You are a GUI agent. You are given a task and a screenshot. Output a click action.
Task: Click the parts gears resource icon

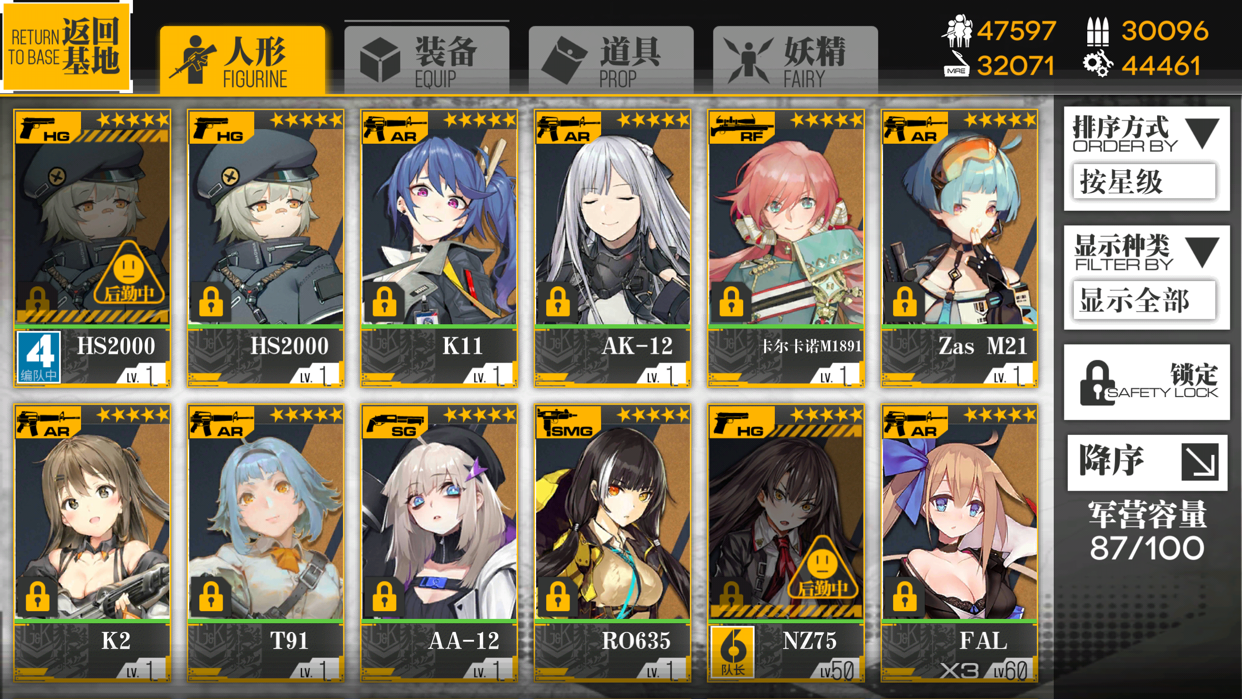(1096, 65)
